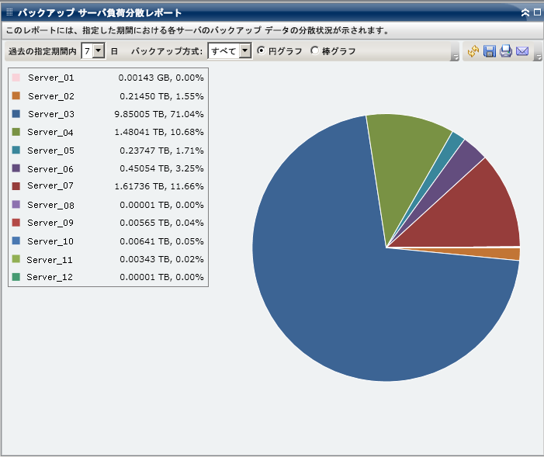Click the Server_01 legend label
Image resolution: width=544 pixels, height=457 pixels.
click(x=51, y=78)
